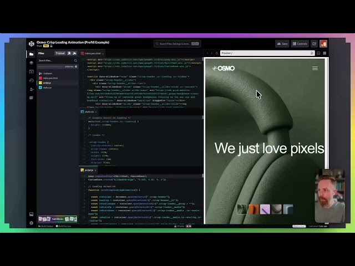Click the Upload button in Files
The width and height of the screenshot is (355, 266).
point(60,53)
